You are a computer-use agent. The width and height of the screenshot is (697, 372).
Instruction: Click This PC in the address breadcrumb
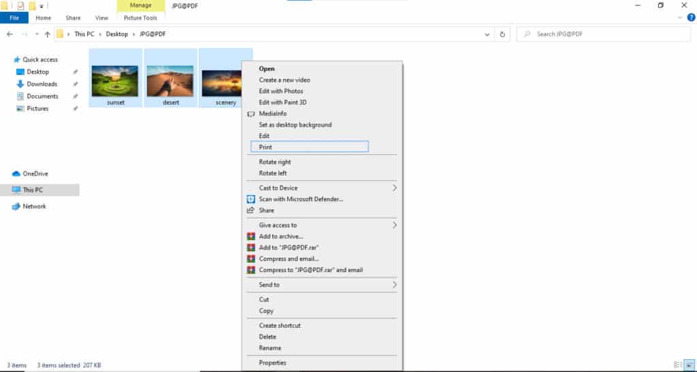[x=84, y=34]
